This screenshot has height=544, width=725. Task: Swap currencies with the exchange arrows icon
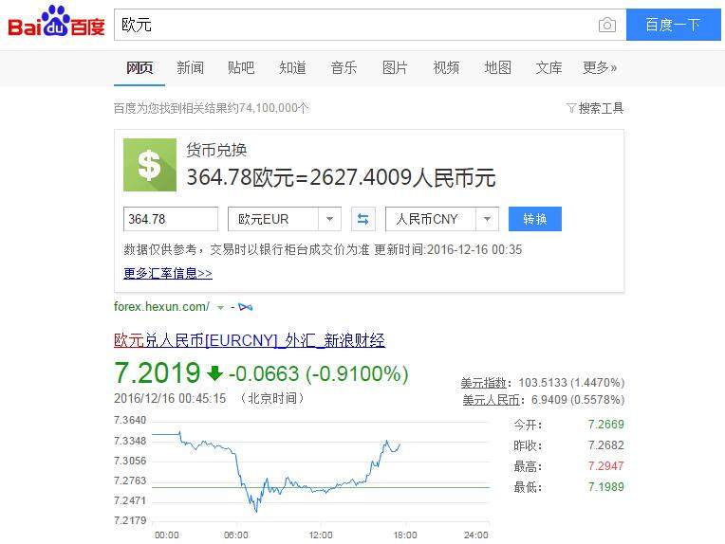[362, 219]
